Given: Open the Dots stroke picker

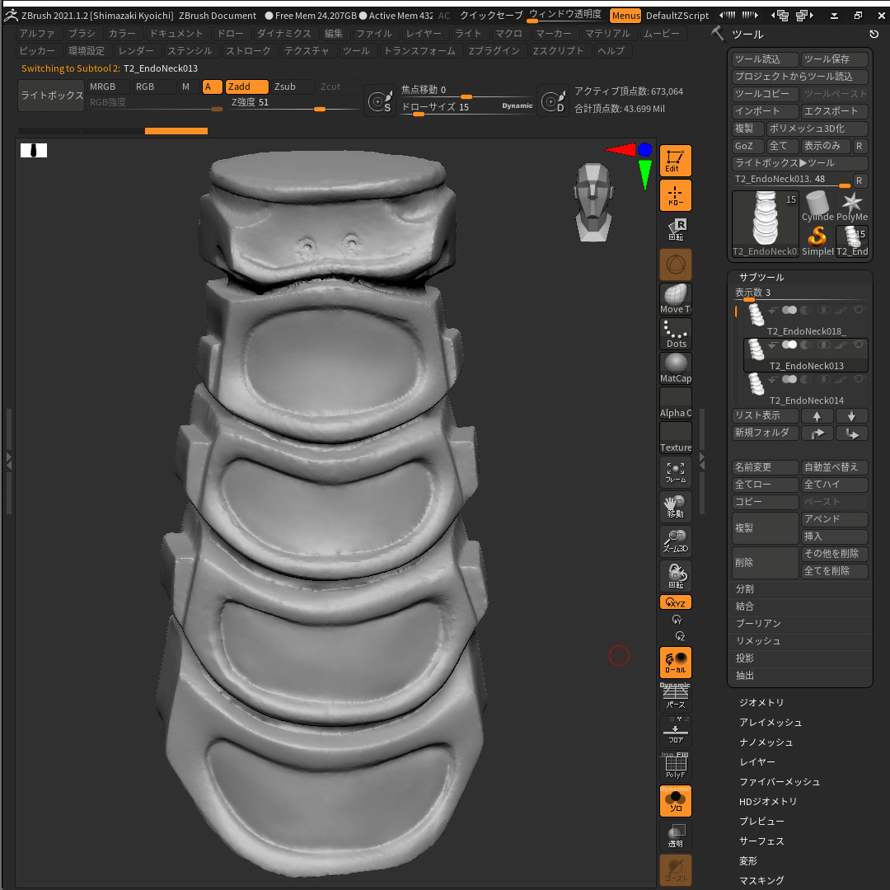Looking at the screenshot, I should click(675, 334).
